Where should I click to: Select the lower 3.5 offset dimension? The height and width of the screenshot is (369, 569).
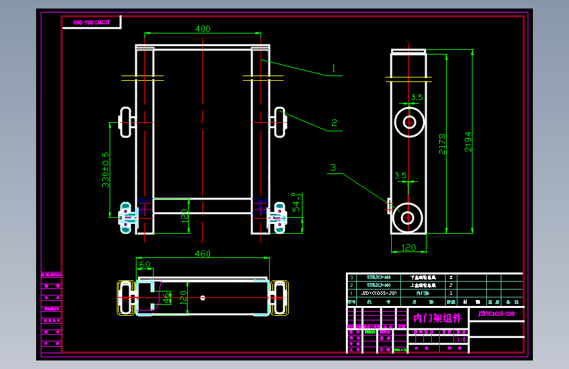[400, 176]
